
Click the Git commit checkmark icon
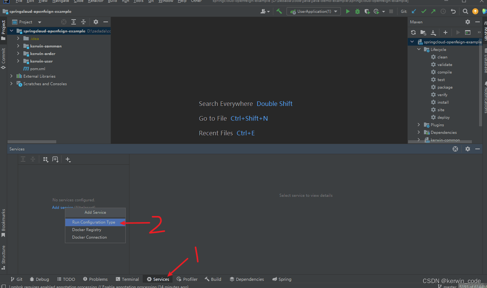pyautogui.click(x=423, y=11)
